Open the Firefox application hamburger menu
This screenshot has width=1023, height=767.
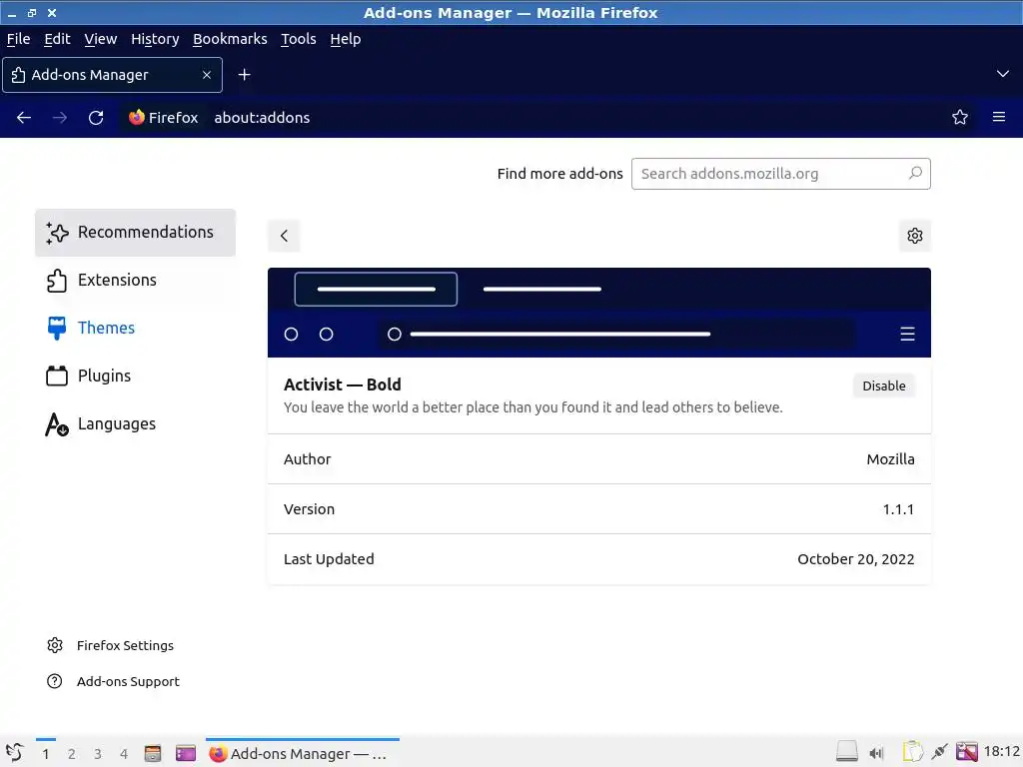coord(999,118)
